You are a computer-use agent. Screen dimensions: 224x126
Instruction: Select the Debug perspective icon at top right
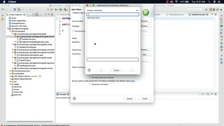pos(221,9)
